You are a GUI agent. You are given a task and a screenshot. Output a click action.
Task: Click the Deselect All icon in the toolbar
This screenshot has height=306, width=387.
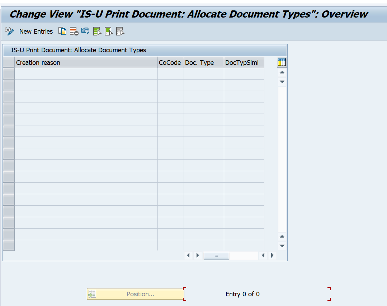(120, 31)
